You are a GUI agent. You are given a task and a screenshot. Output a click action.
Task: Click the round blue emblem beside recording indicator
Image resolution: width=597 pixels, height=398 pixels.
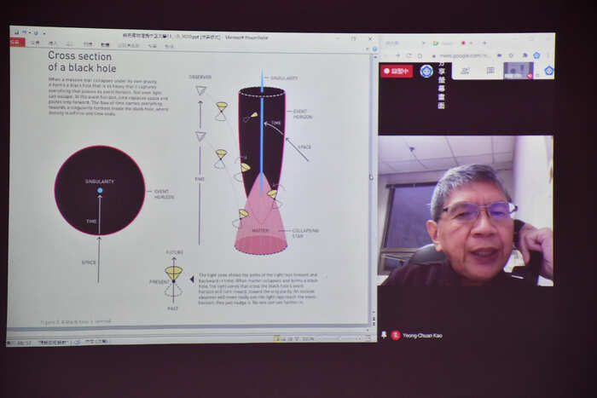(x=426, y=71)
